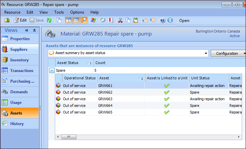Switch to the Inventory view

pyautogui.click(x=19, y=60)
